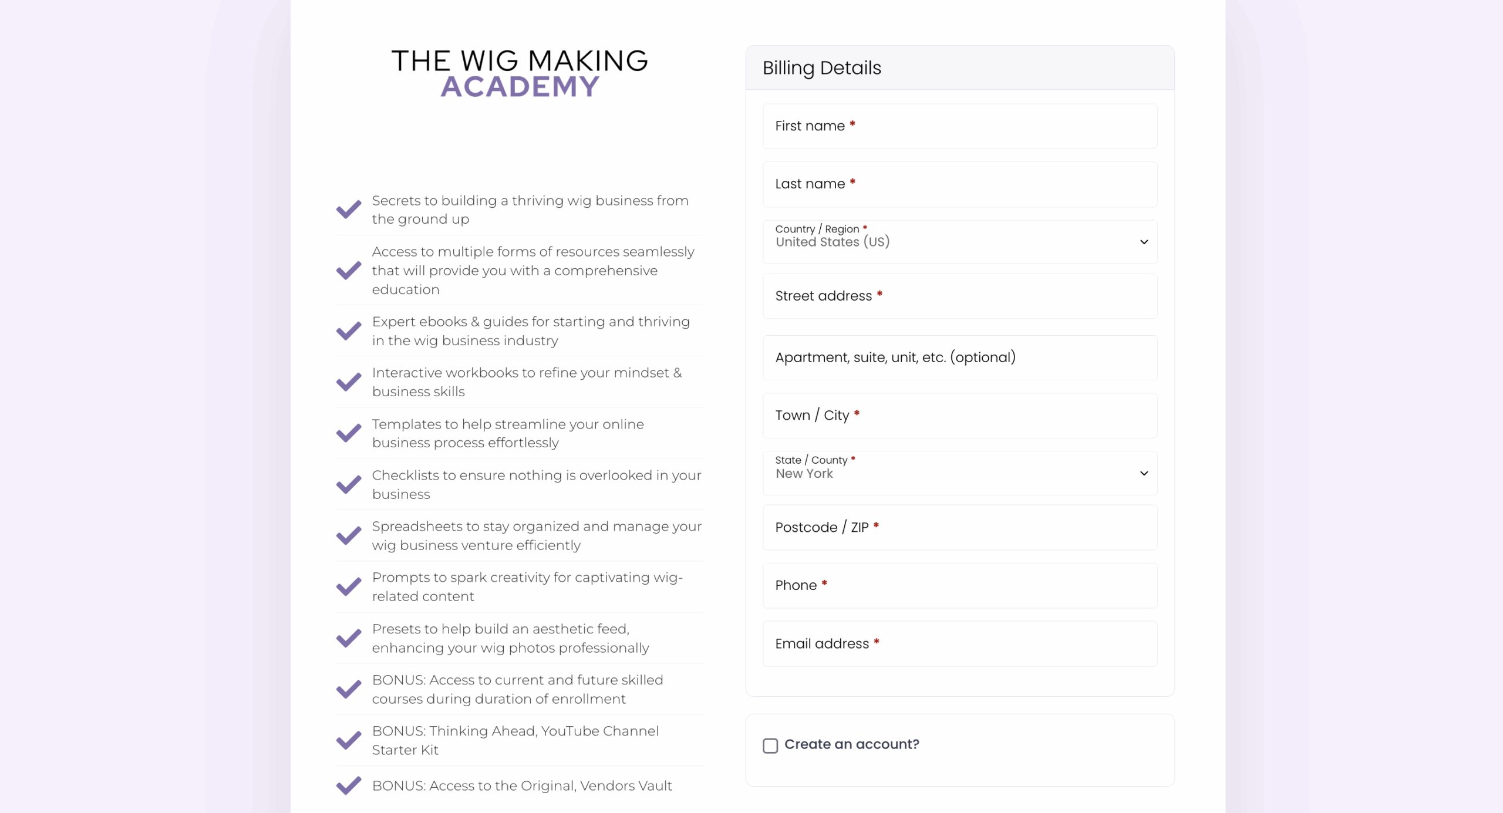Click the First name field

[960, 126]
